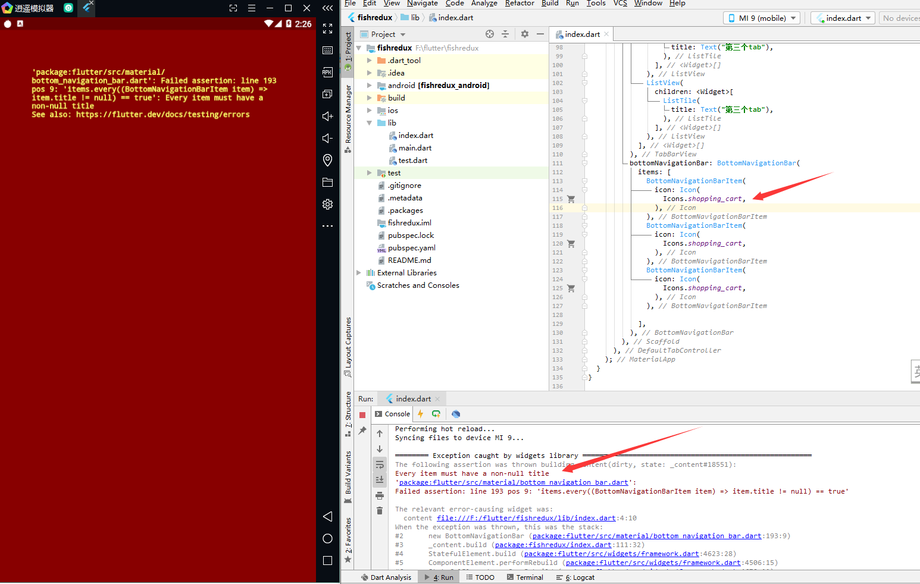Click emulator fullscreen icon
The width and height of the screenshot is (920, 584).
pos(327,29)
